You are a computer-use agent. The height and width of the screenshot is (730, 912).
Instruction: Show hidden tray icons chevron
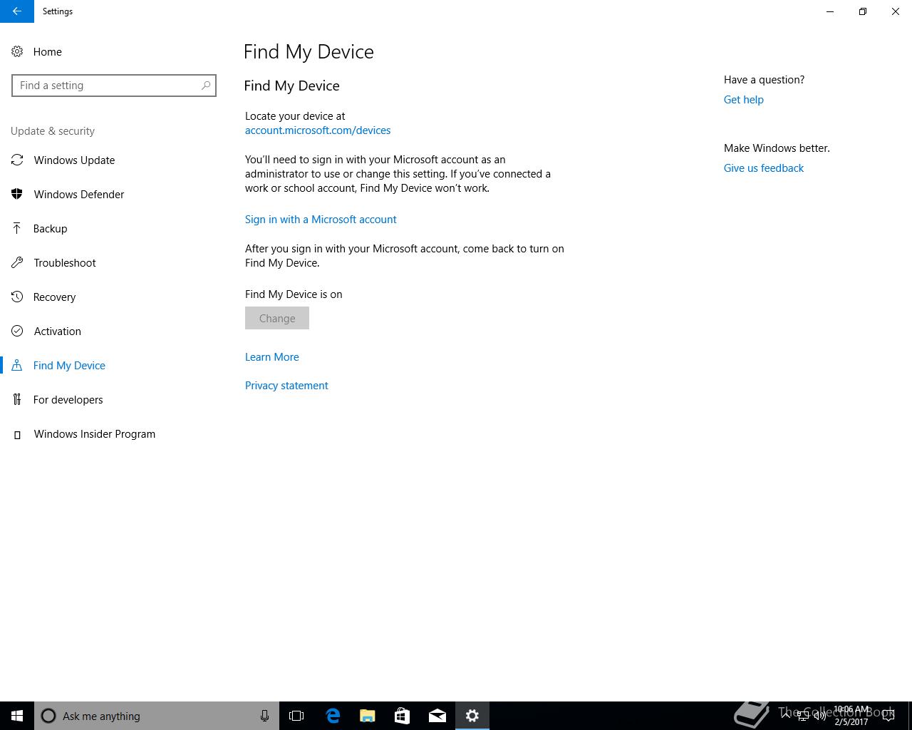(786, 716)
